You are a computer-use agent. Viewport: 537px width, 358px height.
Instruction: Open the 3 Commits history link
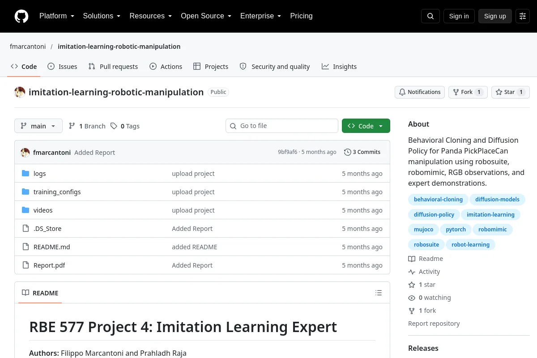coord(362,152)
